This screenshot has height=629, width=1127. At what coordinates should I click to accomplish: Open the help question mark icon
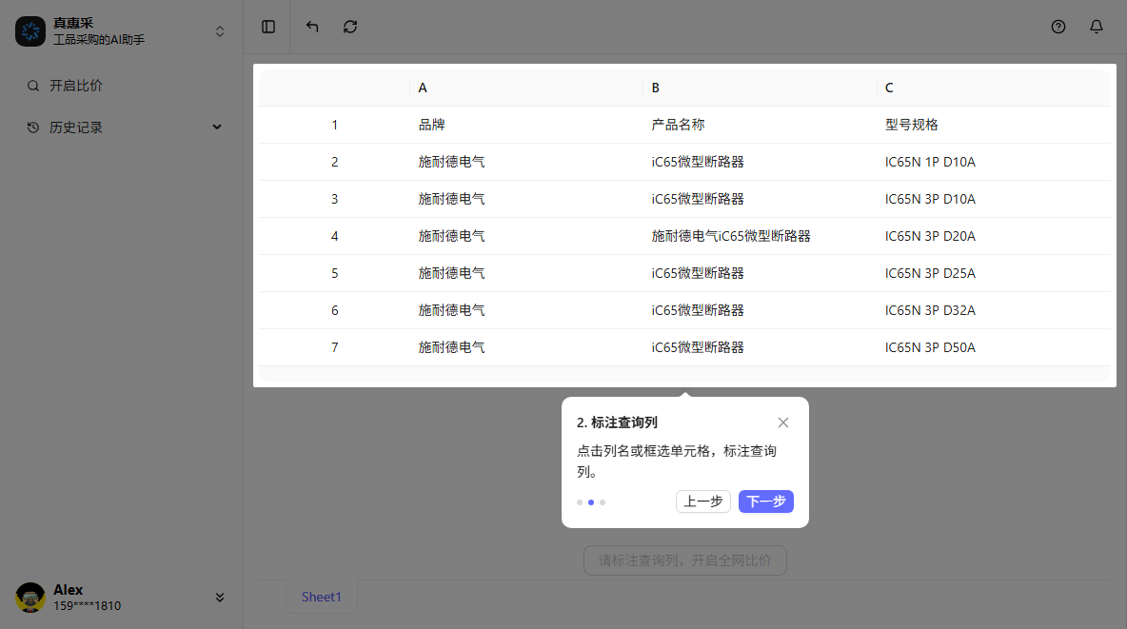click(x=1058, y=27)
